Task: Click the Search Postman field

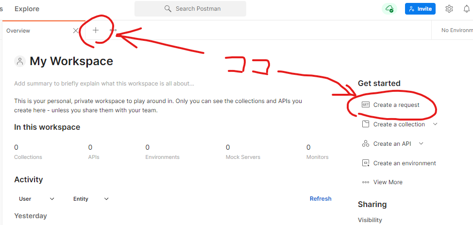Action: click(190, 9)
